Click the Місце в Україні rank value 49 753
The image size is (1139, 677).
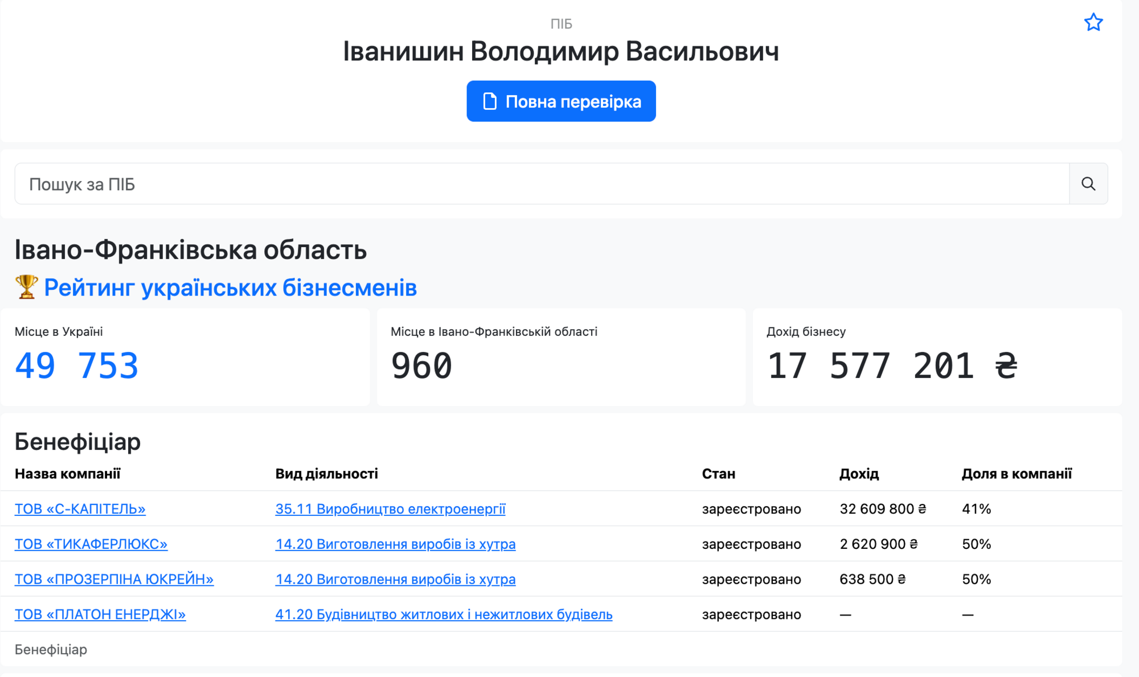77,365
